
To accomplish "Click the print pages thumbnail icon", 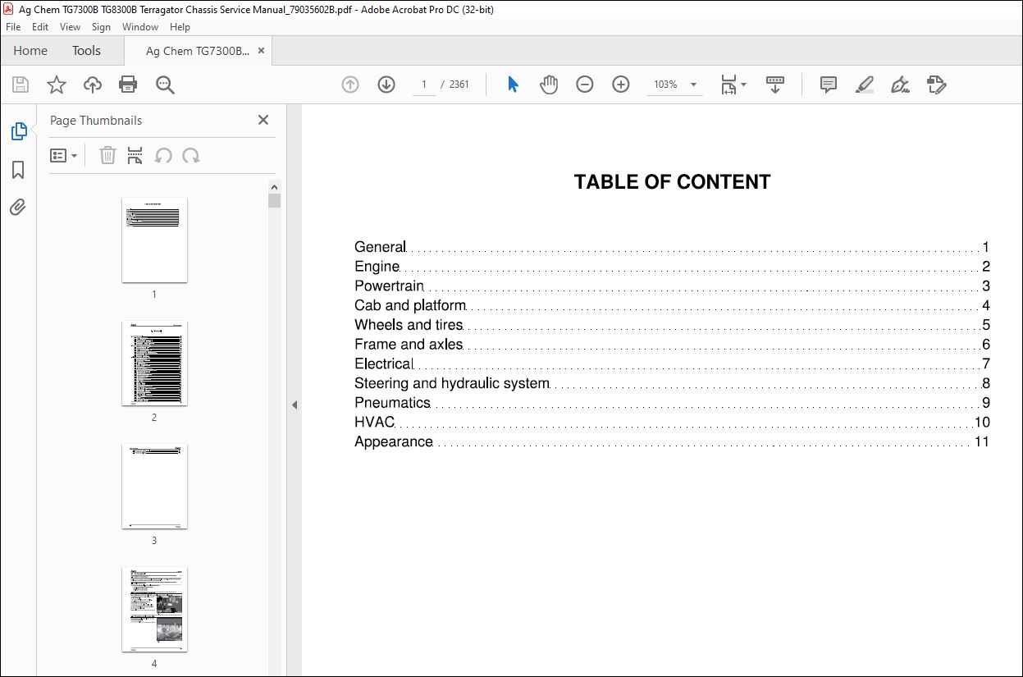I will tap(135, 155).
